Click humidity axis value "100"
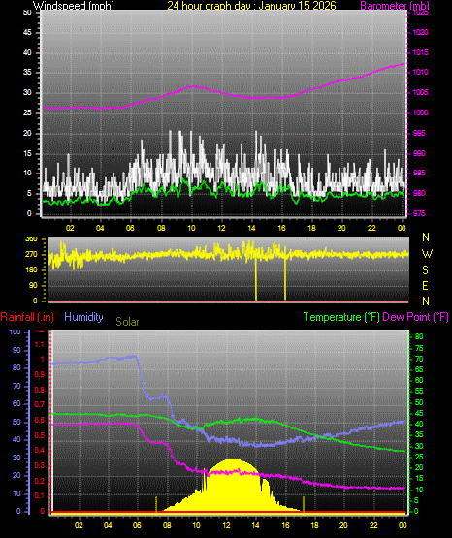This screenshot has height=538, width=452. pos(16,332)
